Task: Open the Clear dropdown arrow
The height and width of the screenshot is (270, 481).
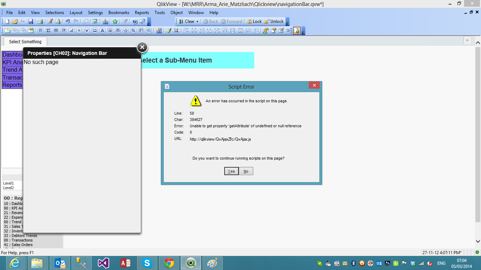Action: coord(197,21)
